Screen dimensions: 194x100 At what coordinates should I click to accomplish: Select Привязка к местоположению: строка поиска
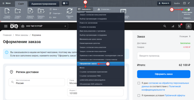(100, 60)
